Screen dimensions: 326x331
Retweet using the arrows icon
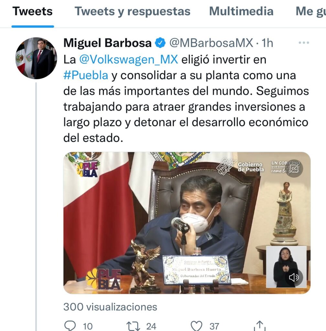[x=133, y=326]
